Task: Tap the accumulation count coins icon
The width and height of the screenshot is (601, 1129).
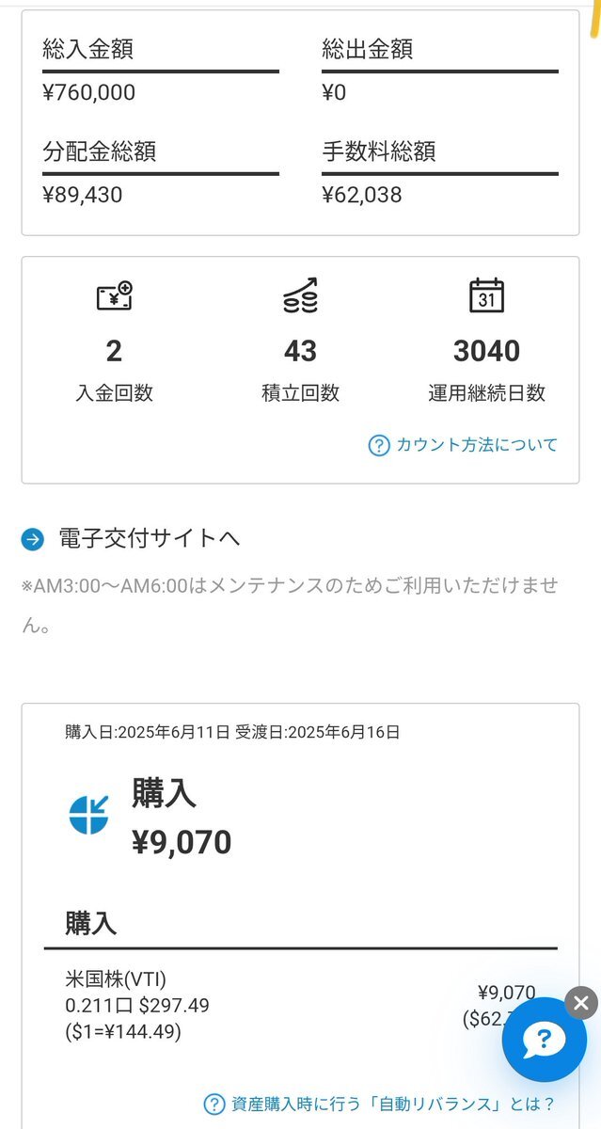Action: (x=301, y=296)
